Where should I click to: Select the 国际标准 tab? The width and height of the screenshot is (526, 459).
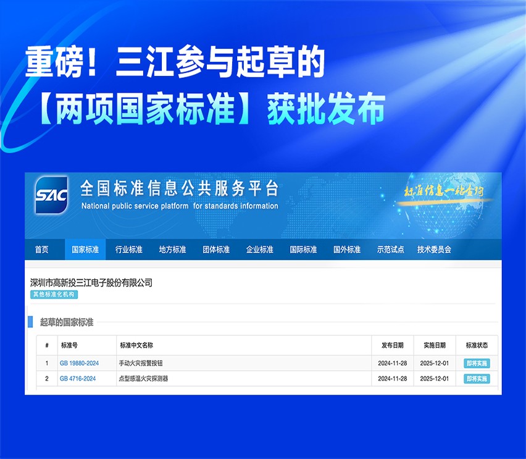pos(303,250)
